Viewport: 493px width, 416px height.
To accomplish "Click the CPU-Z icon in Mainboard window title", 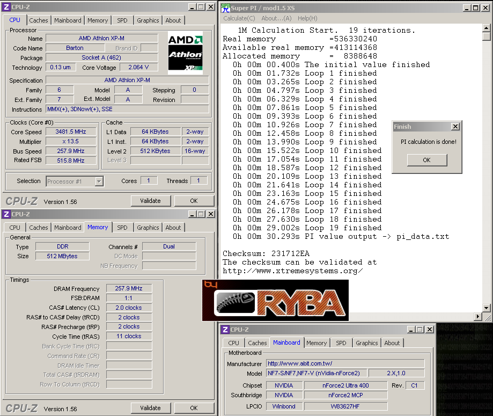I will tap(225, 330).
